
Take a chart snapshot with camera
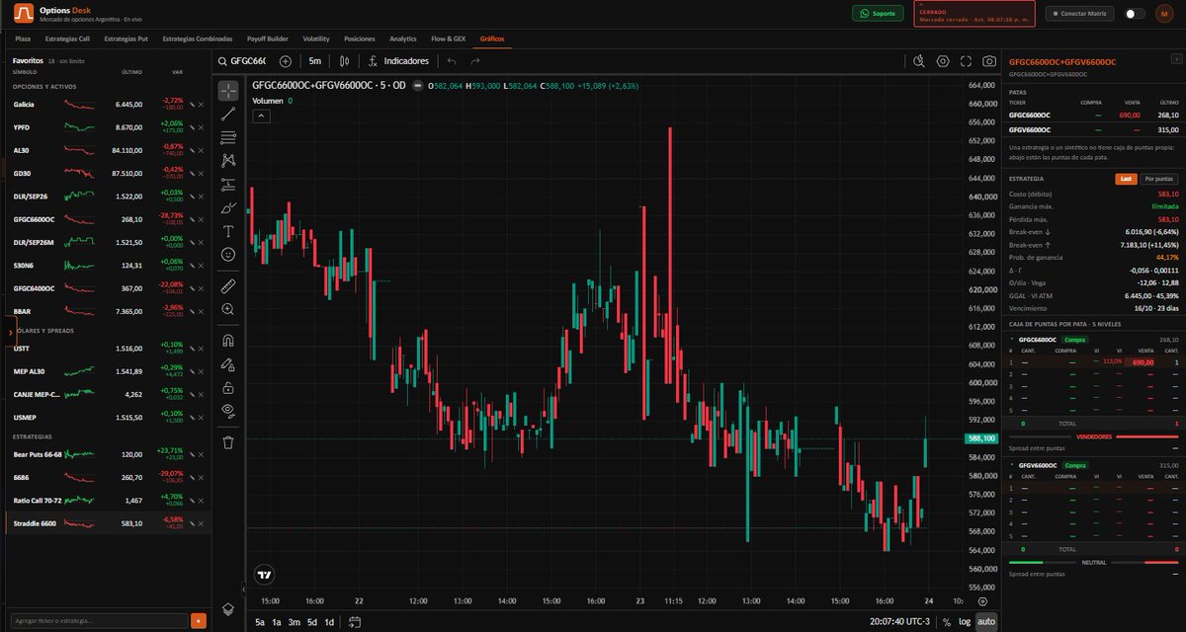pos(989,61)
